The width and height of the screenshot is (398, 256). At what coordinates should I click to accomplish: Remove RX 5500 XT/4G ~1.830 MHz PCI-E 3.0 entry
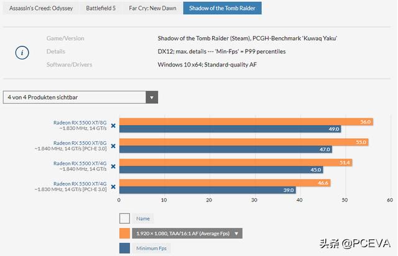pos(113,187)
